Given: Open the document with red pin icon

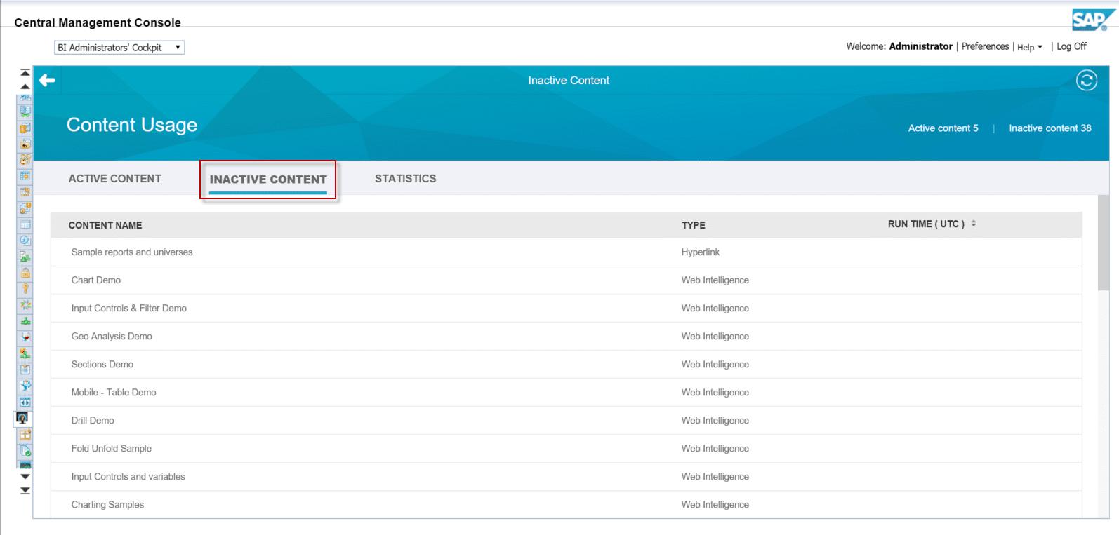Looking at the screenshot, I should [25, 337].
